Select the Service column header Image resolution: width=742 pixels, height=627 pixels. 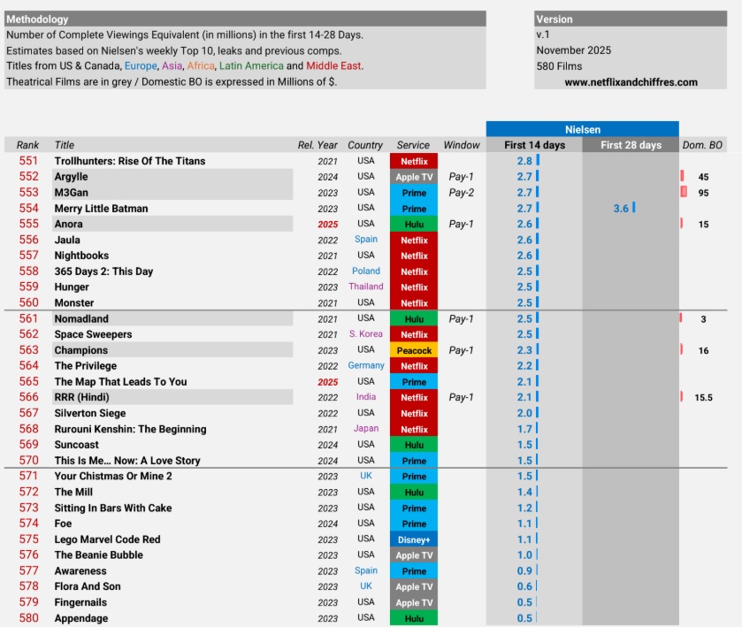click(413, 145)
